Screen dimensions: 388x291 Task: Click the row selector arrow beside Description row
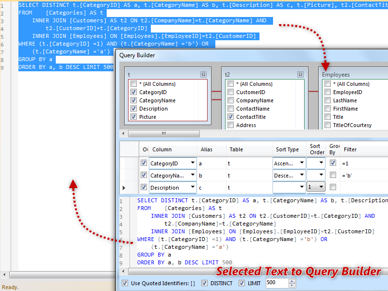pyautogui.click(x=124, y=188)
